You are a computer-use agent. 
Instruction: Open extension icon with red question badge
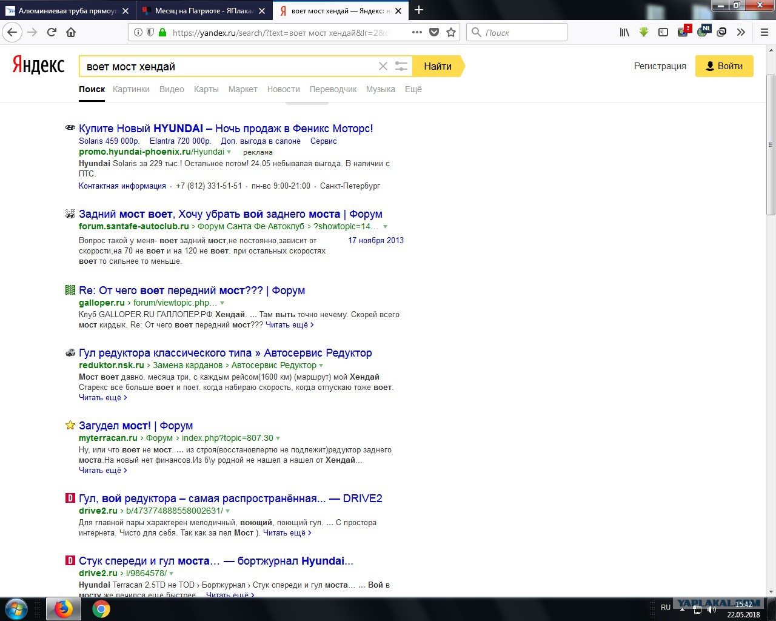pos(683,32)
